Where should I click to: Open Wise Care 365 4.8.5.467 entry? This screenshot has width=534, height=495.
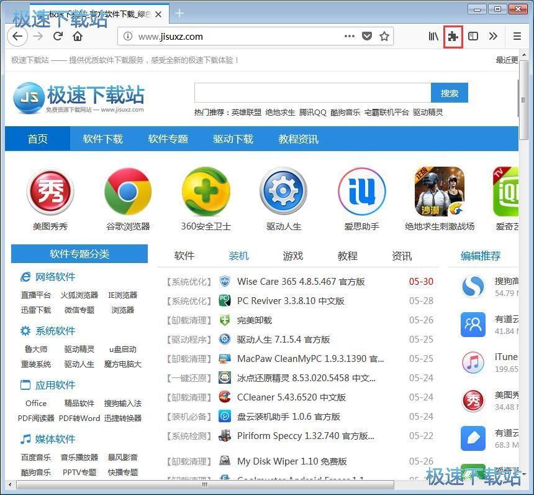point(301,282)
